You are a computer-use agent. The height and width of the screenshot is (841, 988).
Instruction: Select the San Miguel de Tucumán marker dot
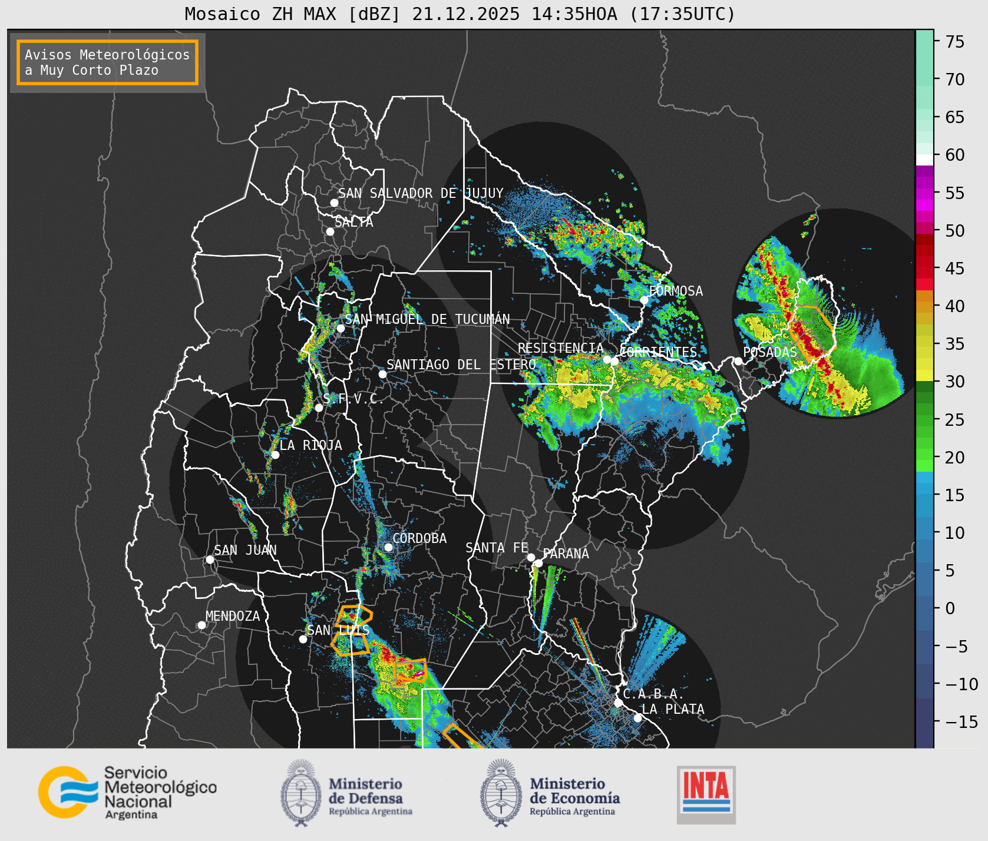coord(341,328)
